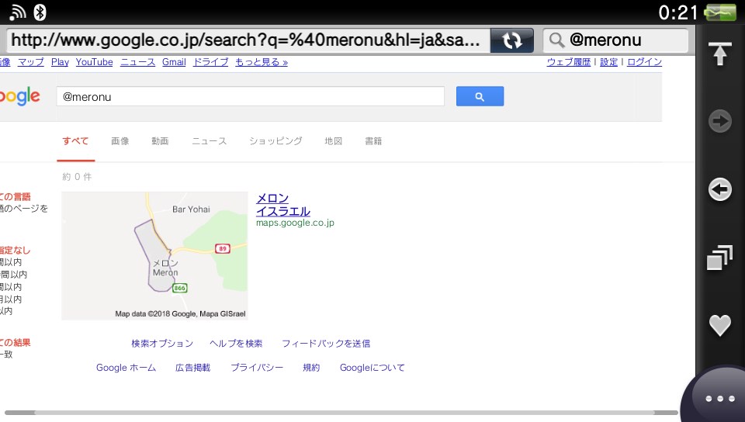
Task: Click the 0:21 clock in the status bar
Action: pos(678,12)
